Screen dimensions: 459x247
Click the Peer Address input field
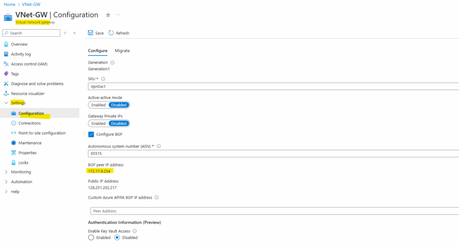tap(275, 211)
